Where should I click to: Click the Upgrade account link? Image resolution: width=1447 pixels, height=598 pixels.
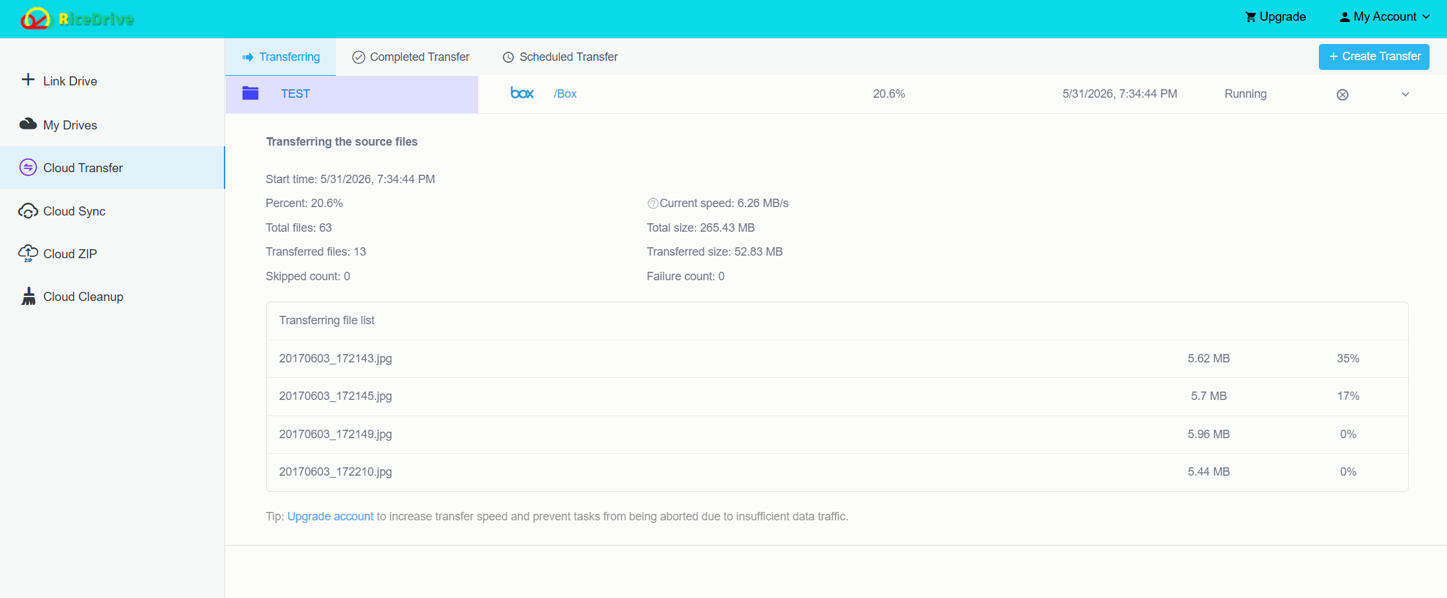(x=330, y=516)
